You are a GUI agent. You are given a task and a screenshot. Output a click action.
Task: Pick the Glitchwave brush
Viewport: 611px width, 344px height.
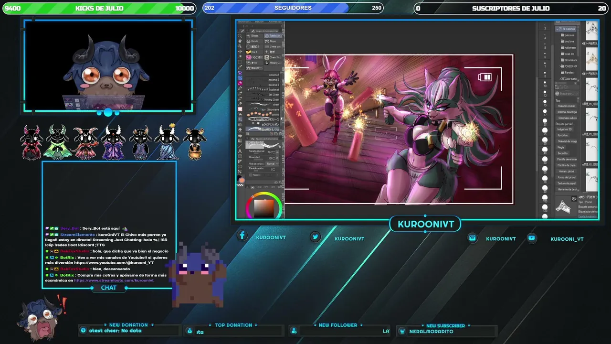pos(263,109)
